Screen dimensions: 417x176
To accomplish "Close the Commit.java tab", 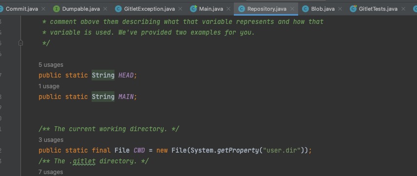I will [43, 9].
